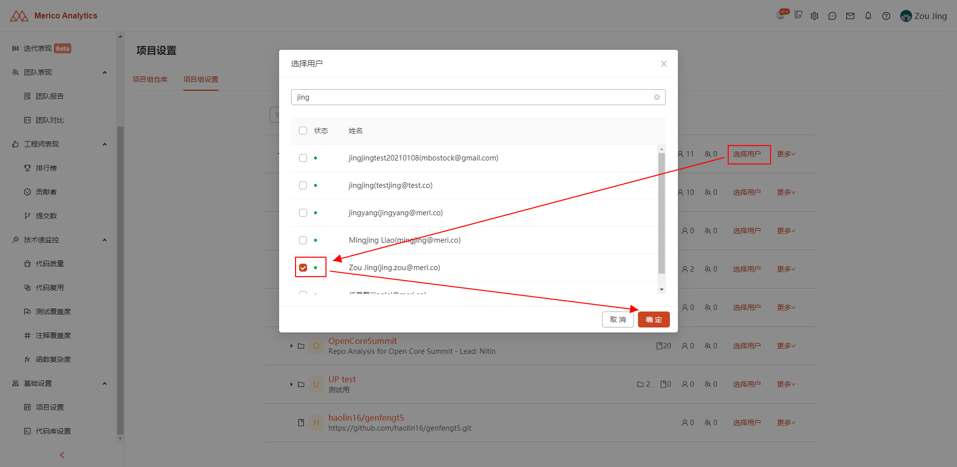This screenshot has height=467, width=957.
Task: Click Zou Jing(jing.zou@meri.co) name text
Action: coord(394,268)
